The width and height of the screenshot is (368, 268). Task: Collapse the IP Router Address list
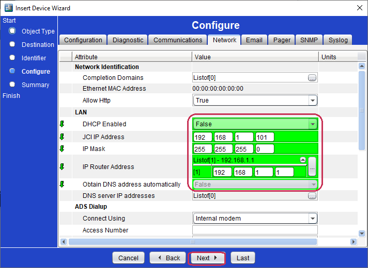[x=303, y=160]
